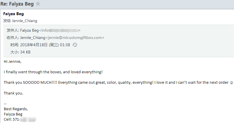234x123 pixels.
Task: Click the Thank you SOOOOO MUCH line
Action: 116,82
